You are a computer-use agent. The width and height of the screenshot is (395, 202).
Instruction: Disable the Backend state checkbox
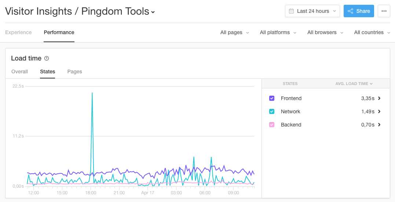pyautogui.click(x=272, y=125)
